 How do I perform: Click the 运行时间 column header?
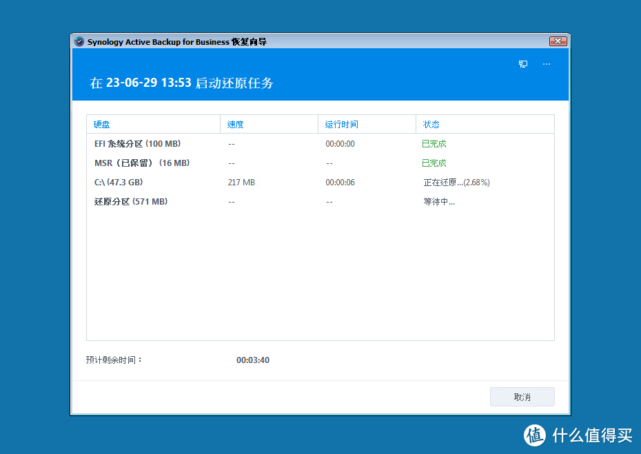(367, 124)
